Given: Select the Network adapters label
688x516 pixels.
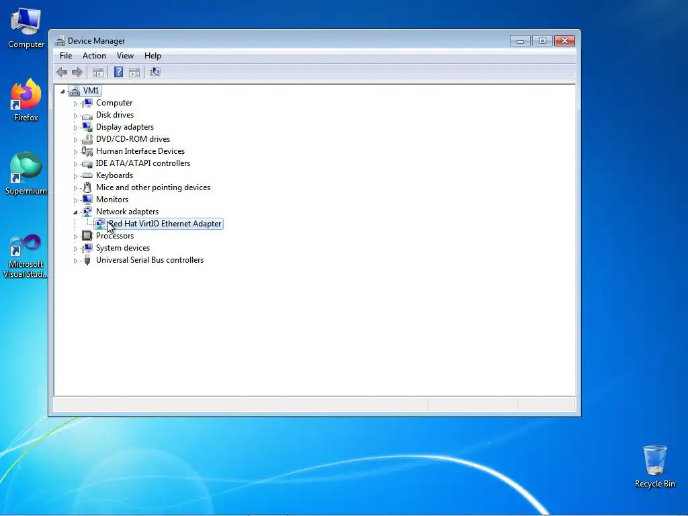Looking at the screenshot, I should (x=127, y=212).
